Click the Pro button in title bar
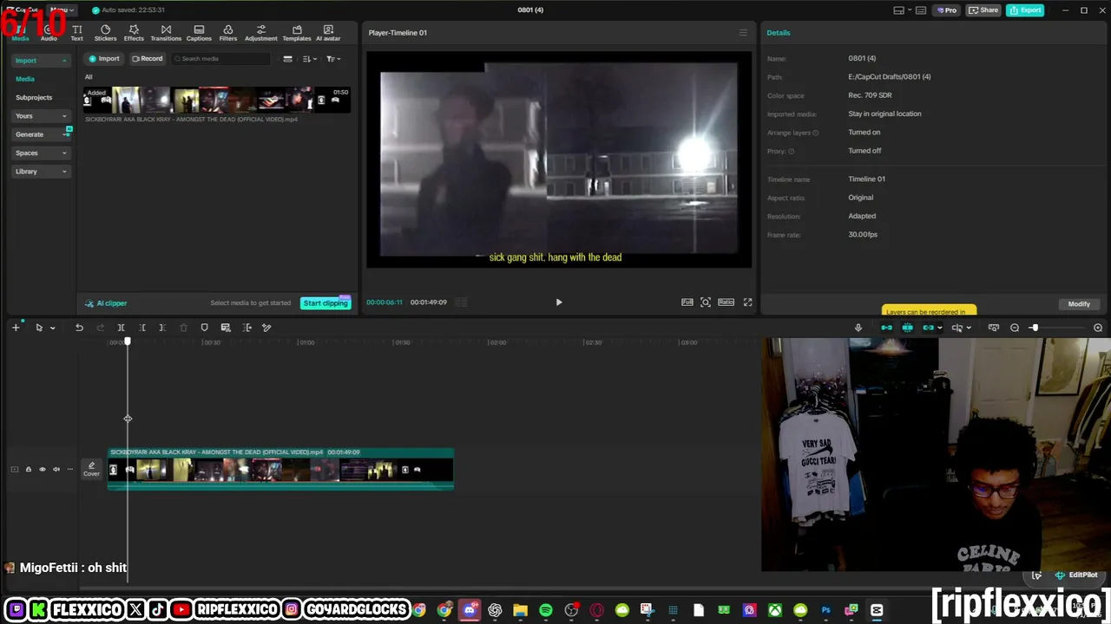The image size is (1111, 624). coord(947,10)
